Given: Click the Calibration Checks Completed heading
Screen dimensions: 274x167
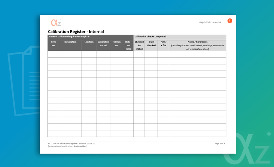Looking at the screenshot, I should 150,36.
